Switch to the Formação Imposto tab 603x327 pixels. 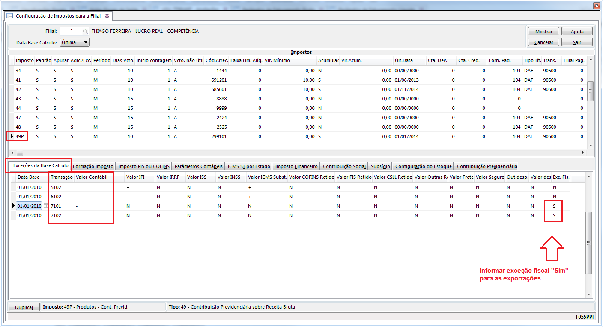point(93,166)
